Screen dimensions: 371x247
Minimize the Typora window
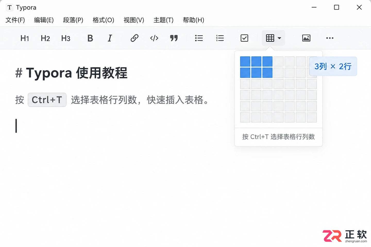[x=314, y=7]
